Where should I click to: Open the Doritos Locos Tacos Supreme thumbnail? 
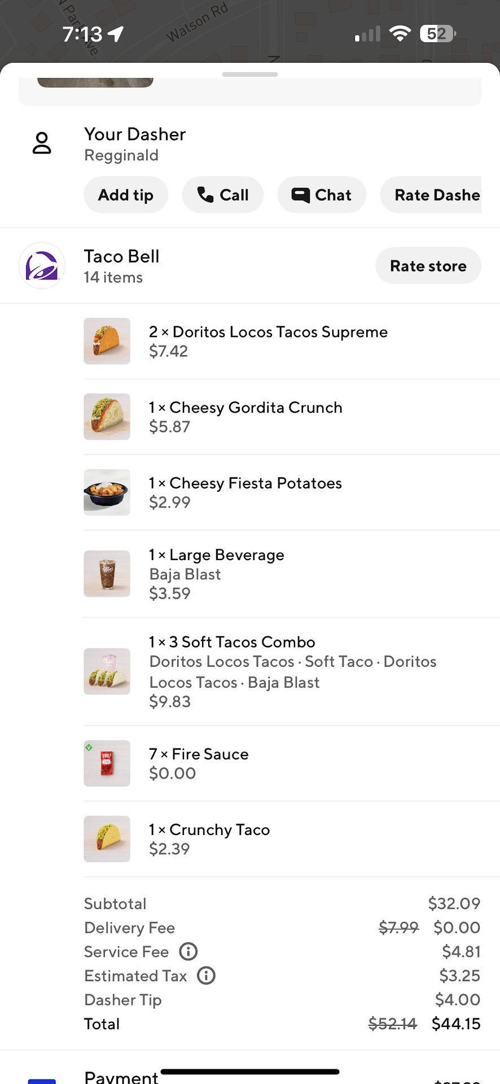point(107,341)
